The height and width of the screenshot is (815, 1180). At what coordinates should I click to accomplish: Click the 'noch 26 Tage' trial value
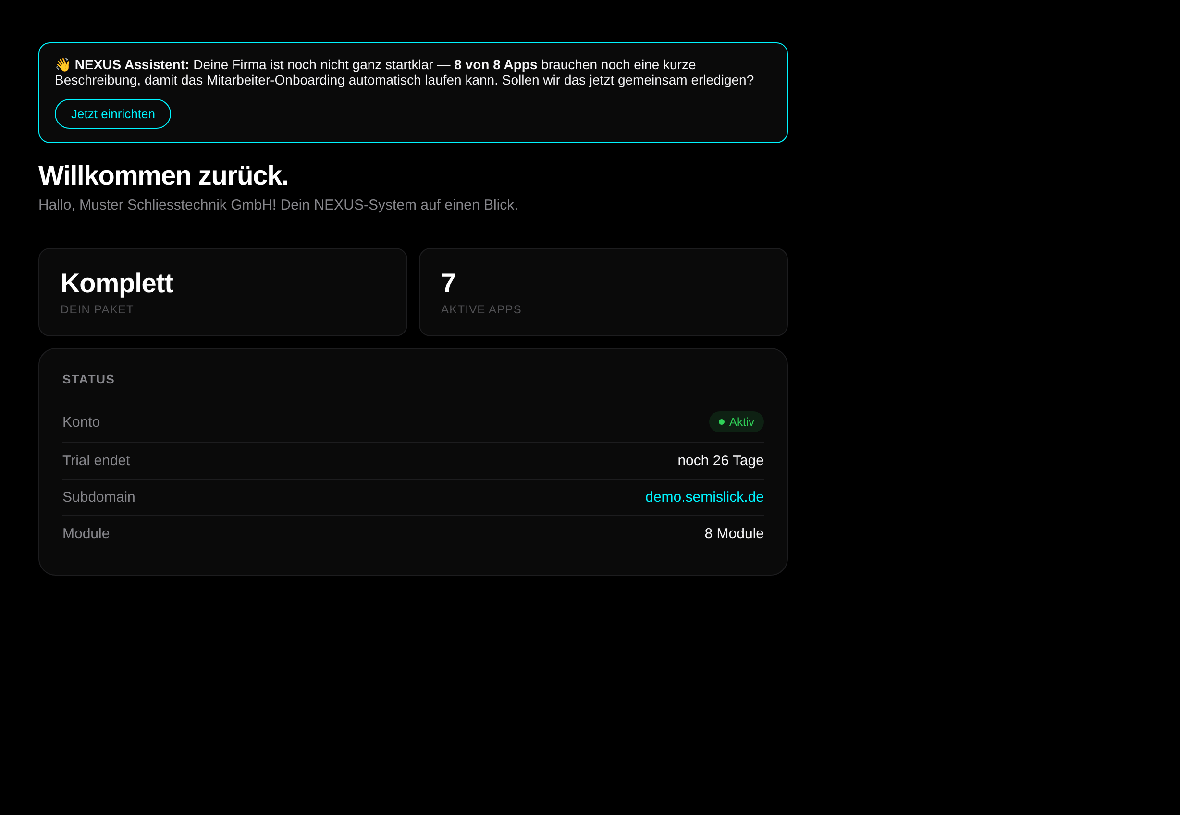(721, 461)
